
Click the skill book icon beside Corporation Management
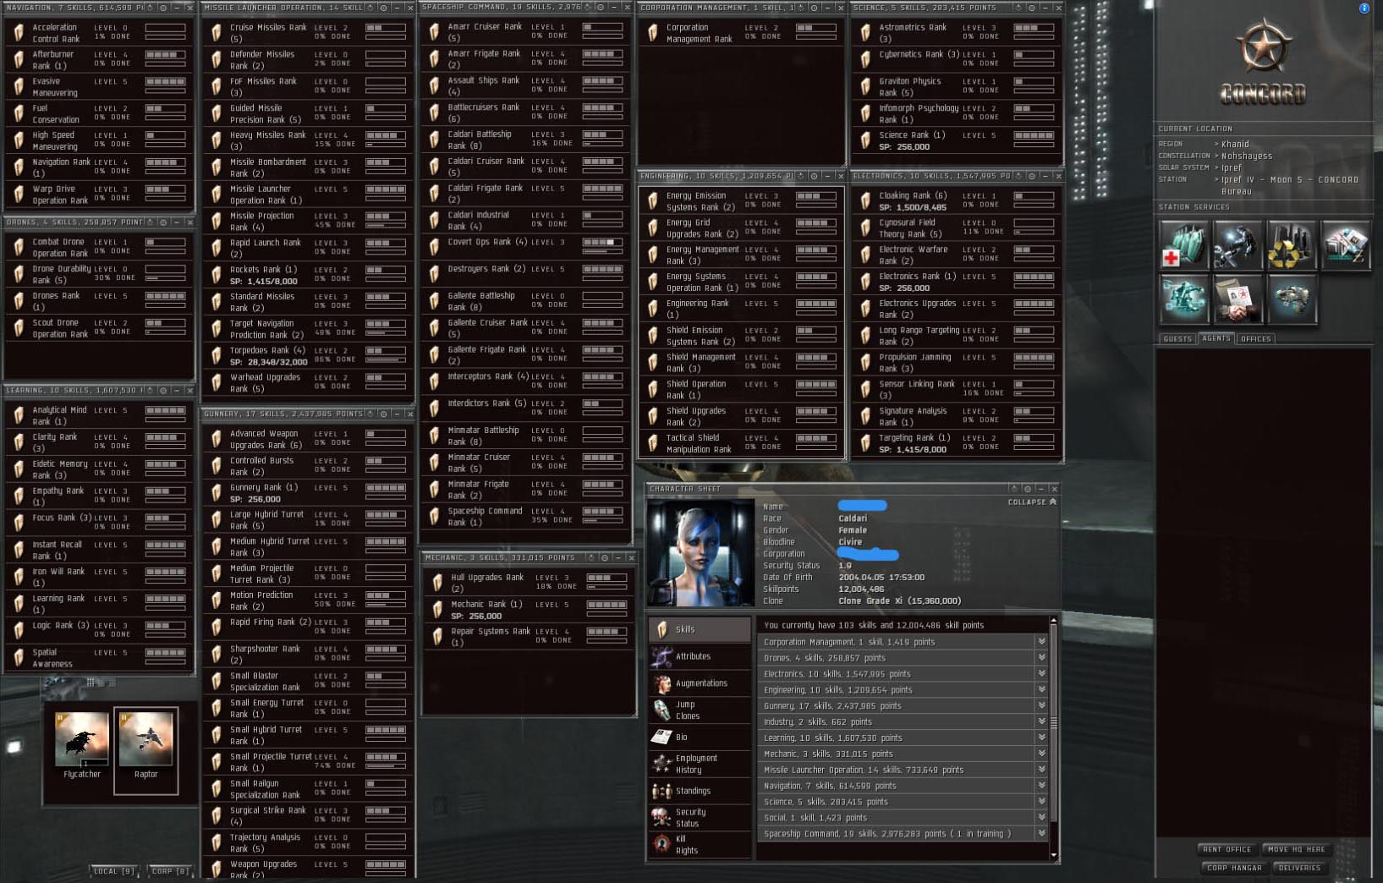point(653,33)
